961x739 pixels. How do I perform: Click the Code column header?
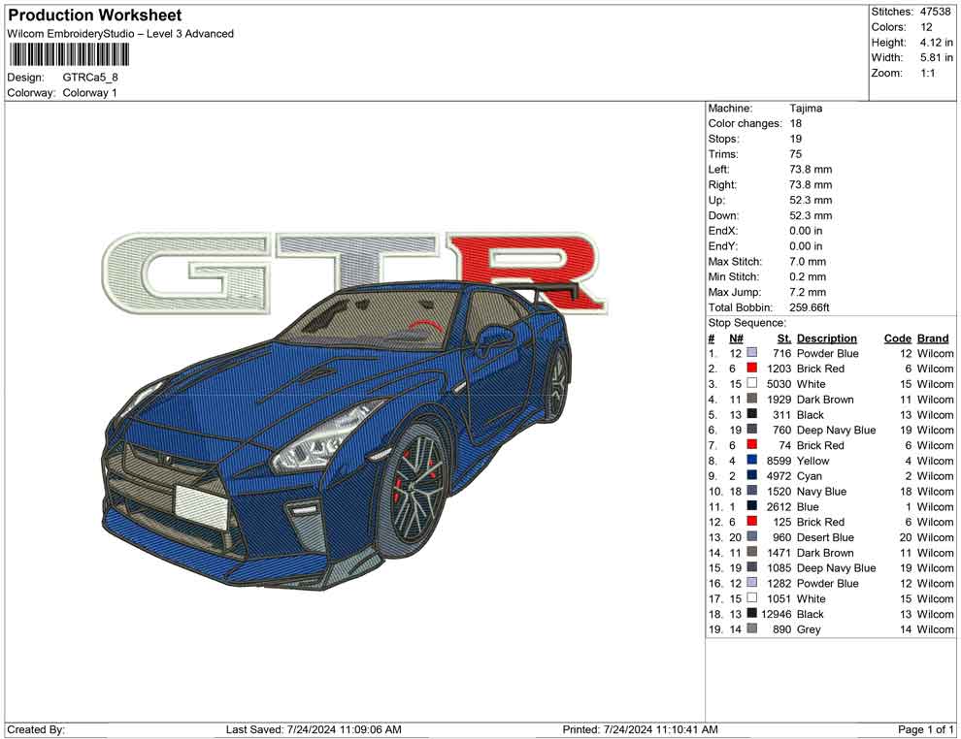tap(898, 337)
